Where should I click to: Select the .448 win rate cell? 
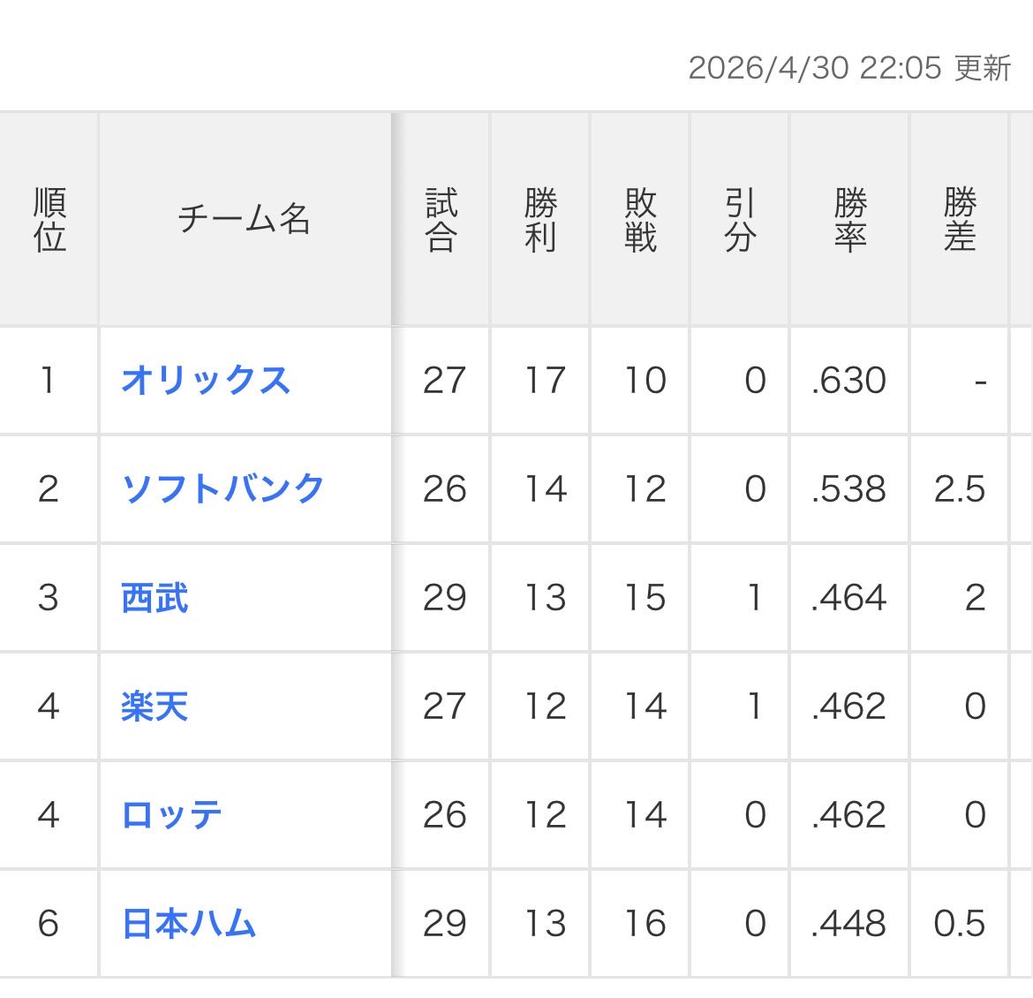848,924
